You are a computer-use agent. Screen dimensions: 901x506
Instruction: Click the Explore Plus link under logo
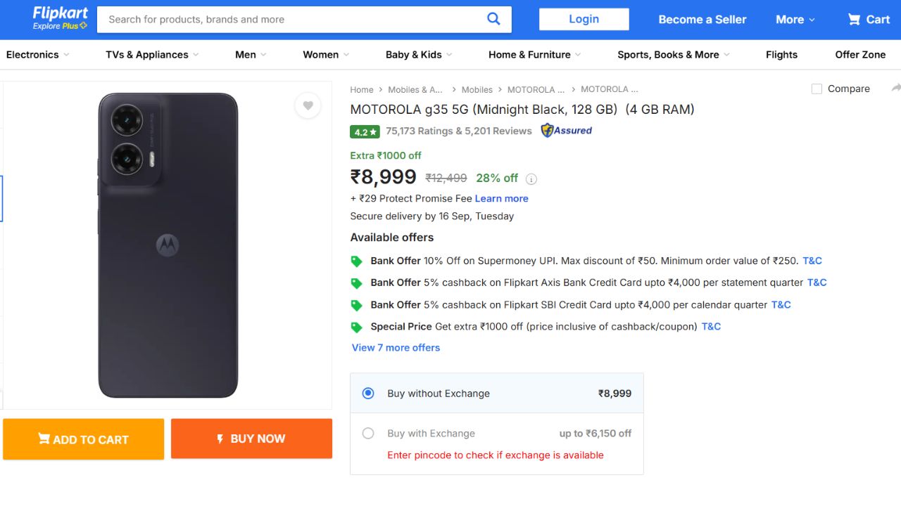pos(60,26)
